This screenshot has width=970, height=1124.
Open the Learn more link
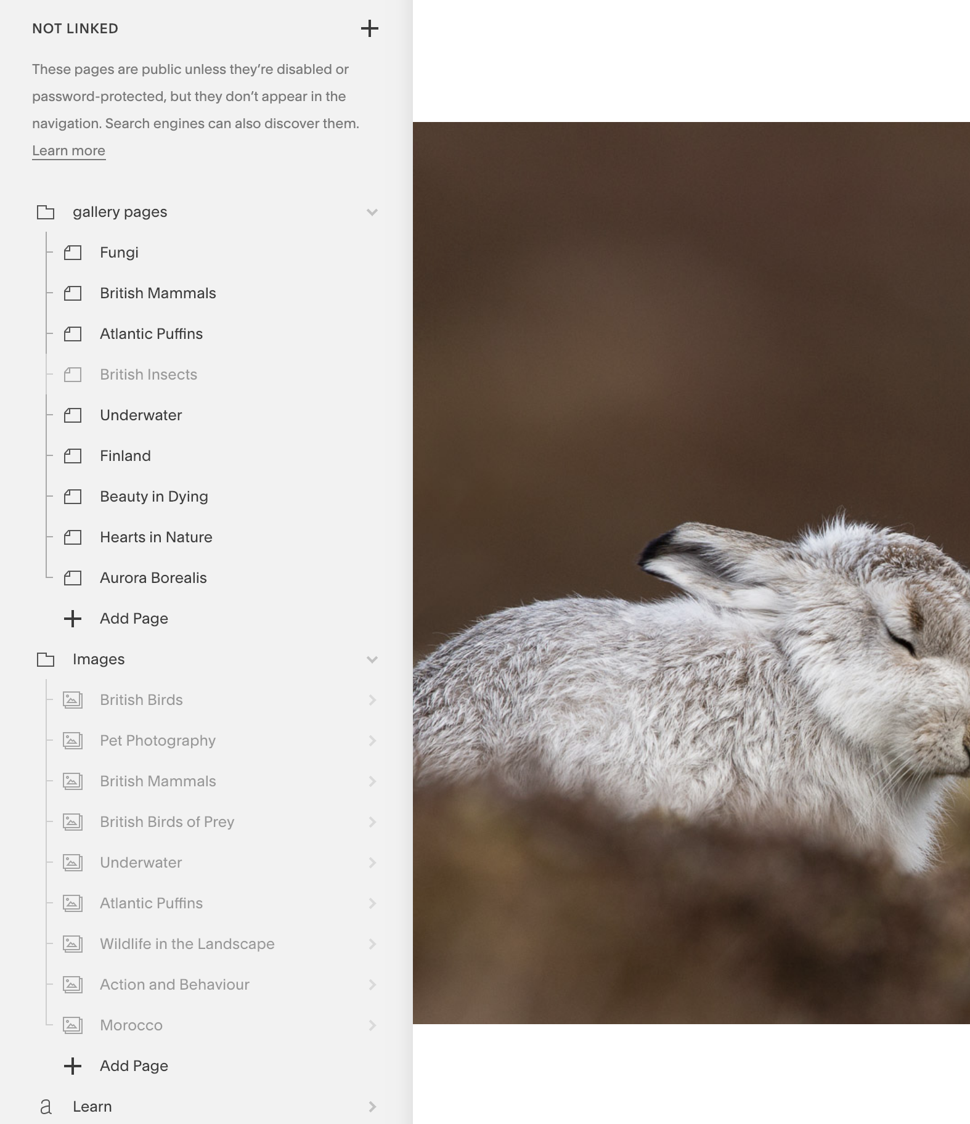point(68,151)
